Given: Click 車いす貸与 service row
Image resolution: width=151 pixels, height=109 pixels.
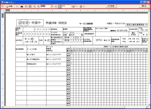Looking at the screenshot, I should coord(31,55).
